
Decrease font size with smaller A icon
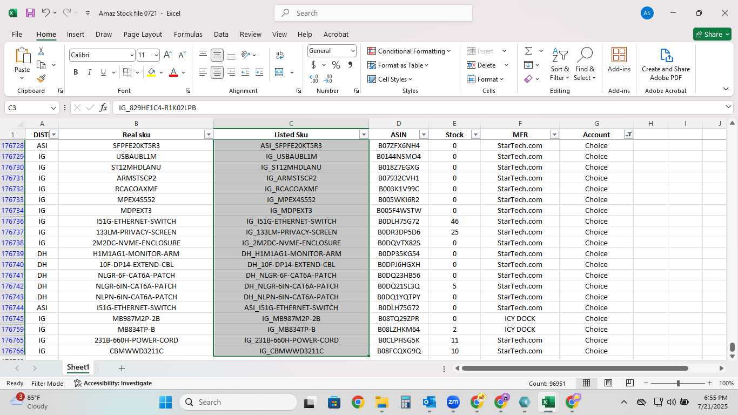coord(182,55)
